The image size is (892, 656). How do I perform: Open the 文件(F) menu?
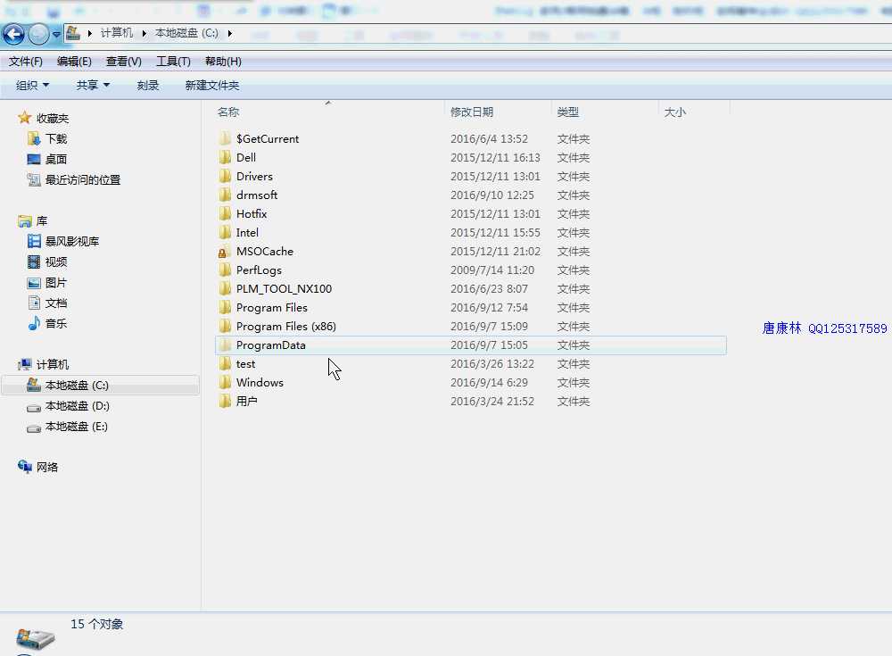(x=26, y=62)
